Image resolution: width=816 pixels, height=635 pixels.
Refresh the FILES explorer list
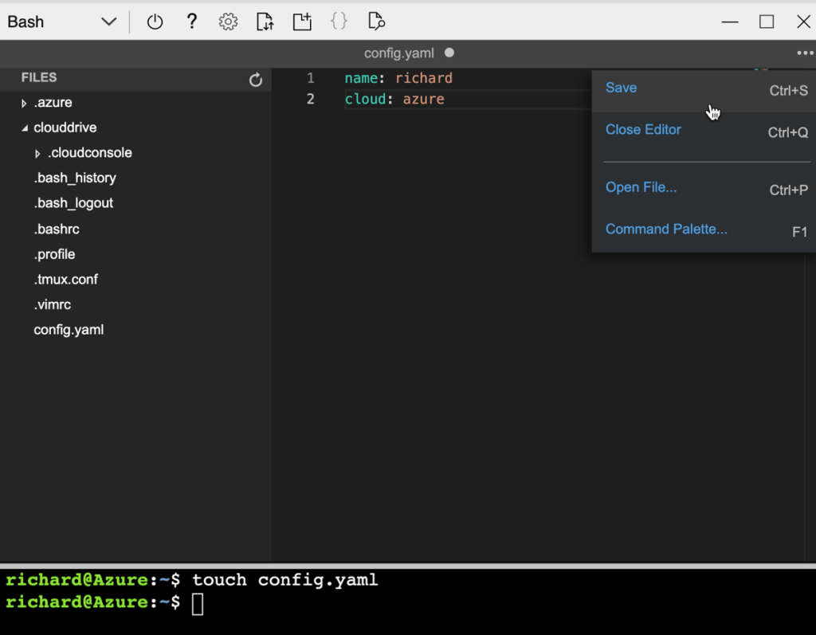click(256, 80)
